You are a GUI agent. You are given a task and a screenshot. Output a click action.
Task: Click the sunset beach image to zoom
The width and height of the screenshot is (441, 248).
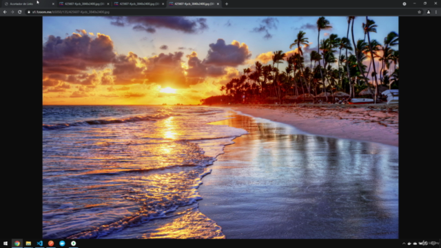[220, 127]
